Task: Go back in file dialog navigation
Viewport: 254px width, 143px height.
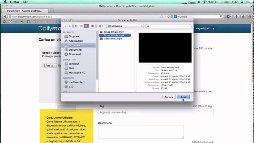Action: [65, 26]
